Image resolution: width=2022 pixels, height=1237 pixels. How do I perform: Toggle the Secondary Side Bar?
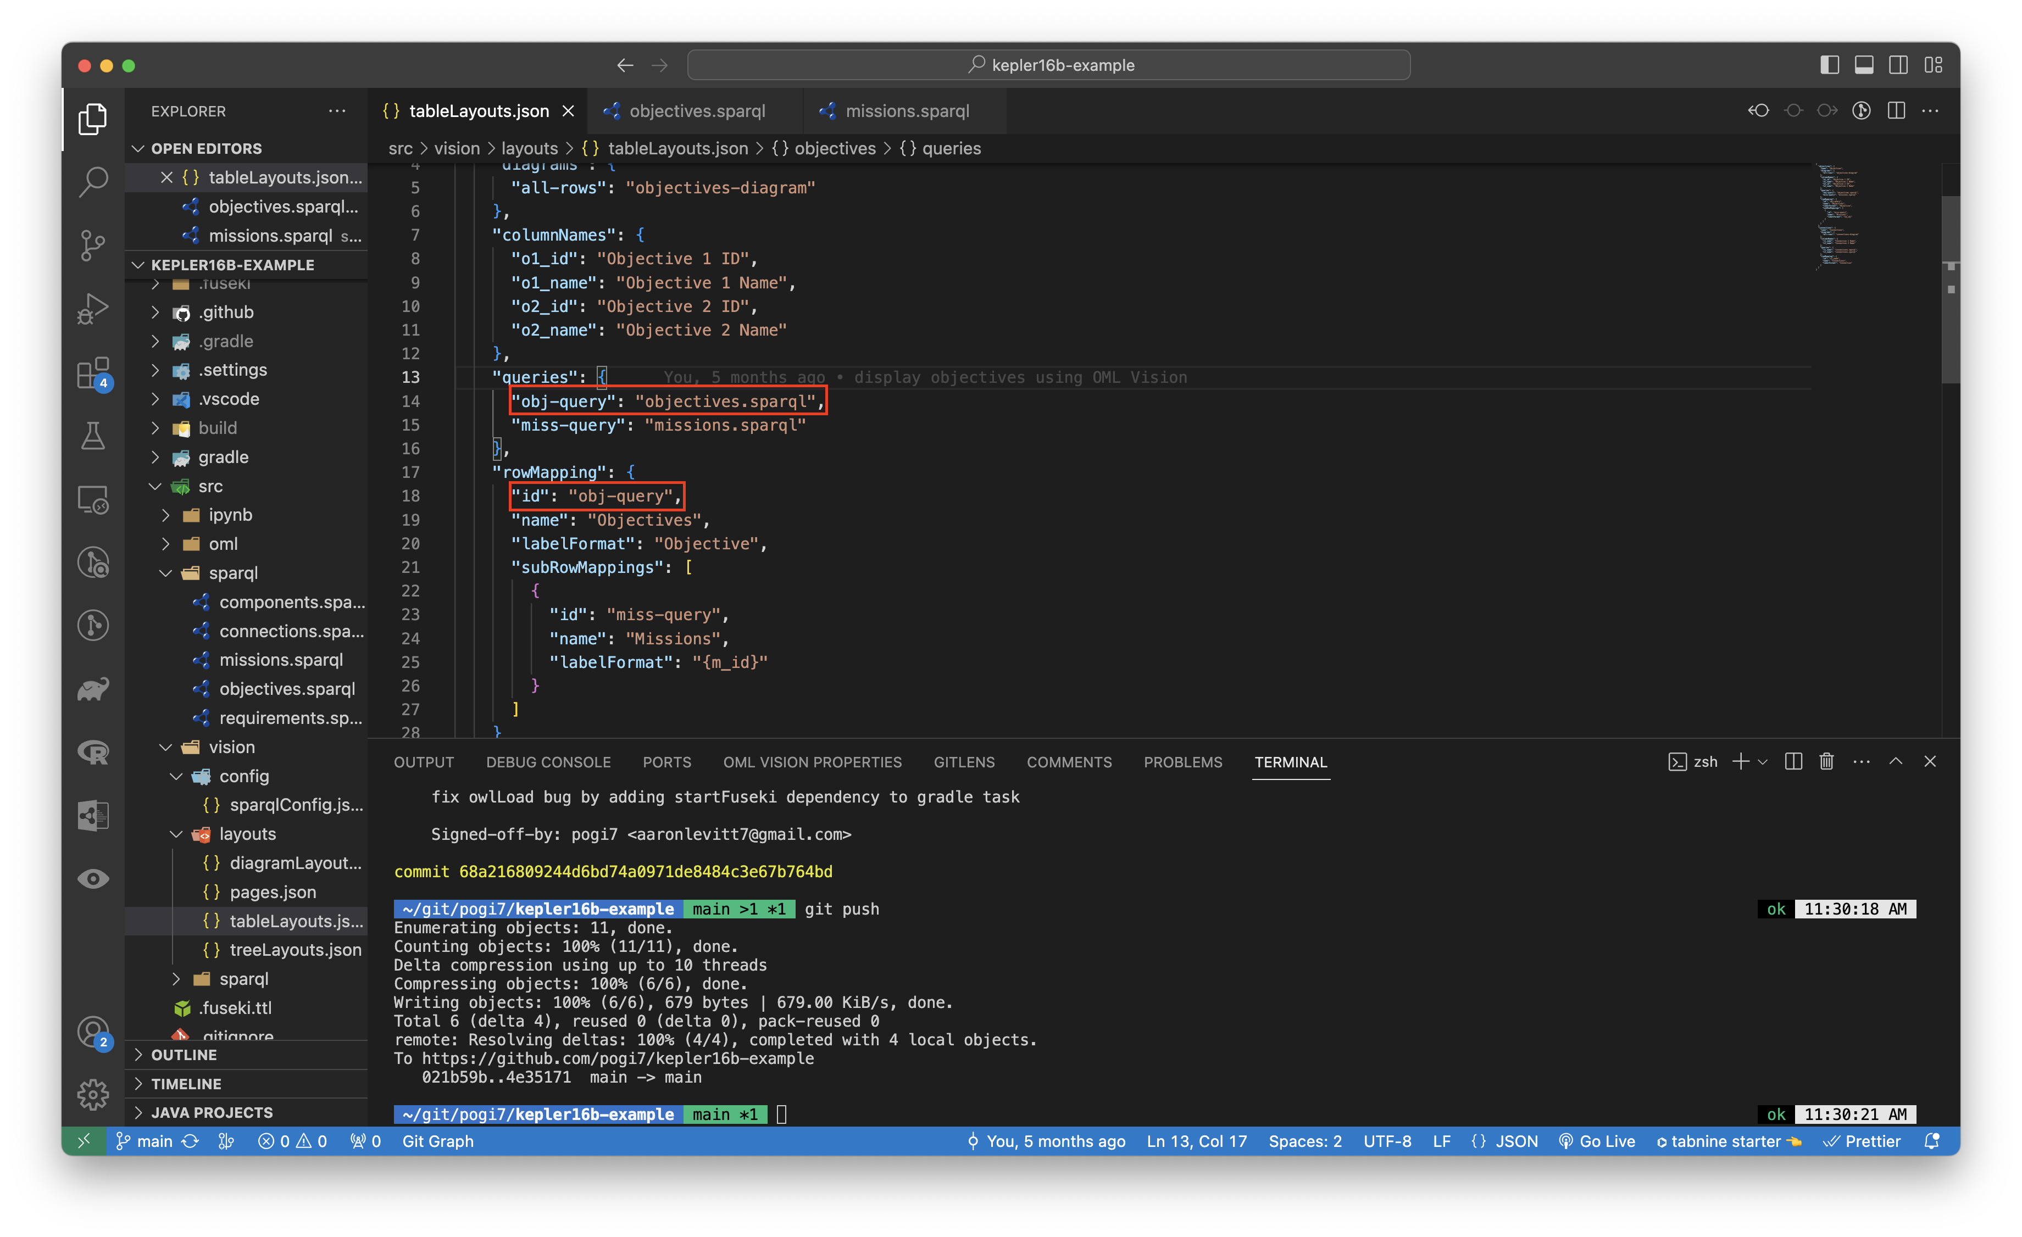(1898, 65)
